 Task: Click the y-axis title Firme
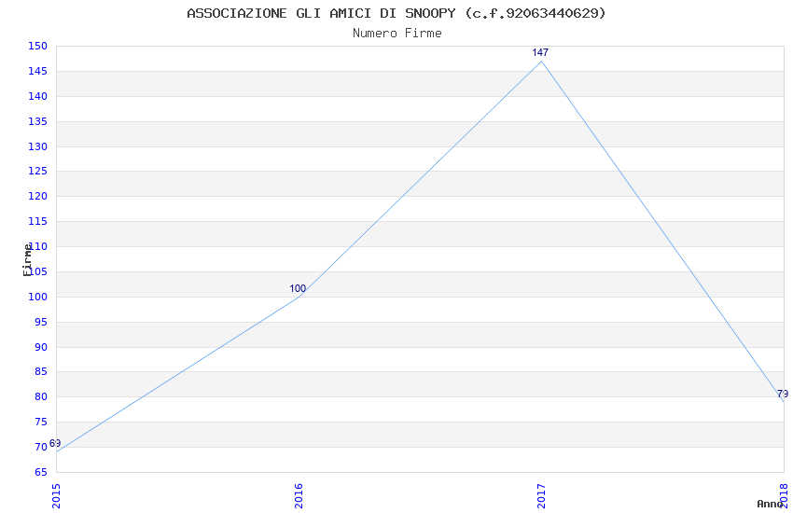27,260
